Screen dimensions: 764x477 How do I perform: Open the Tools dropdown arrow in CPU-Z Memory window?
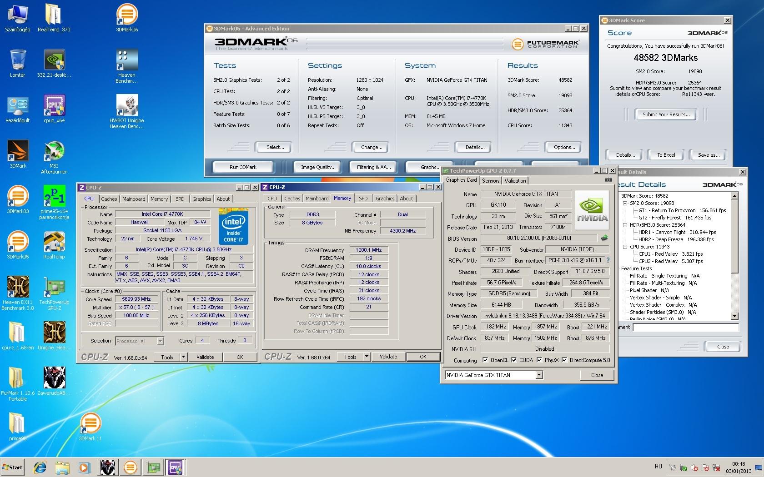click(367, 357)
